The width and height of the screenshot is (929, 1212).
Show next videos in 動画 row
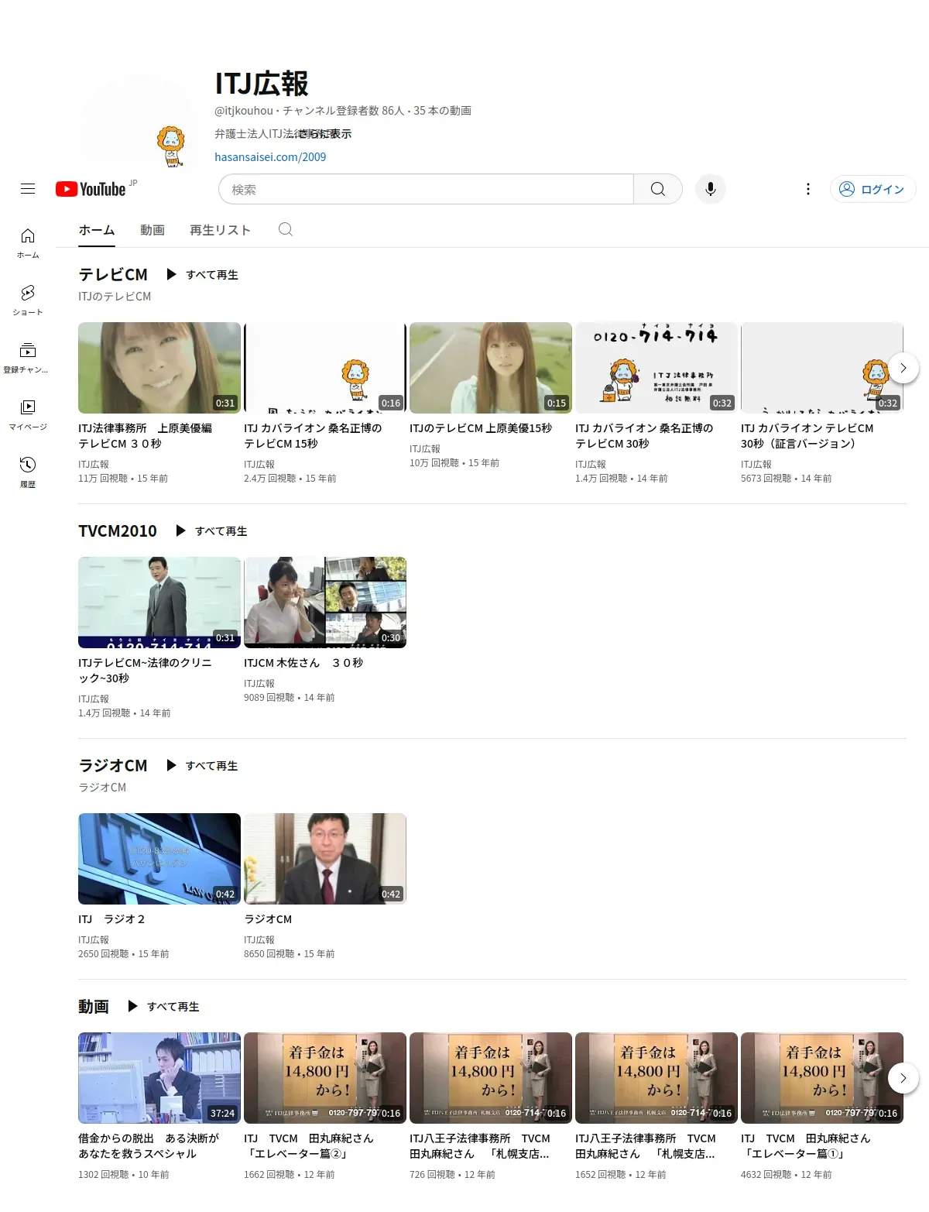point(903,1078)
